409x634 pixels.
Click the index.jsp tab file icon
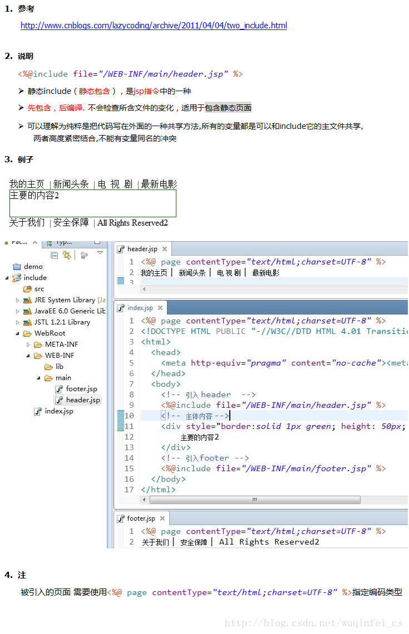click(x=121, y=308)
